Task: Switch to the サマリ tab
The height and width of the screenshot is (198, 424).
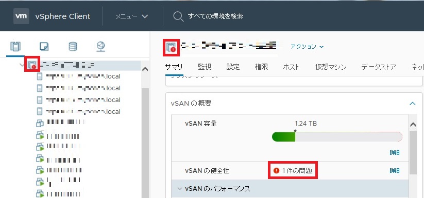Action: 174,67
